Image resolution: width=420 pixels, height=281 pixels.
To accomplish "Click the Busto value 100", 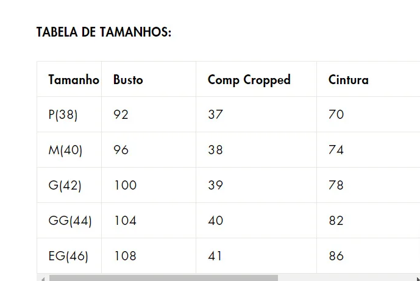I will coord(126,185).
